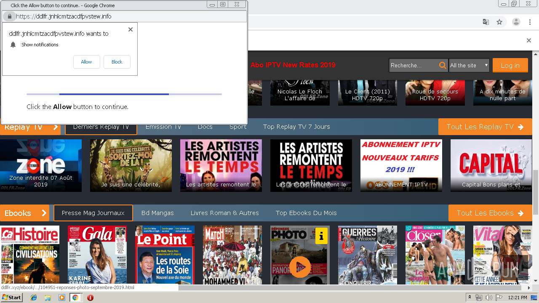This screenshot has height=303, width=539.
Task: Select the Emission TV tab
Action: pyautogui.click(x=163, y=127)
